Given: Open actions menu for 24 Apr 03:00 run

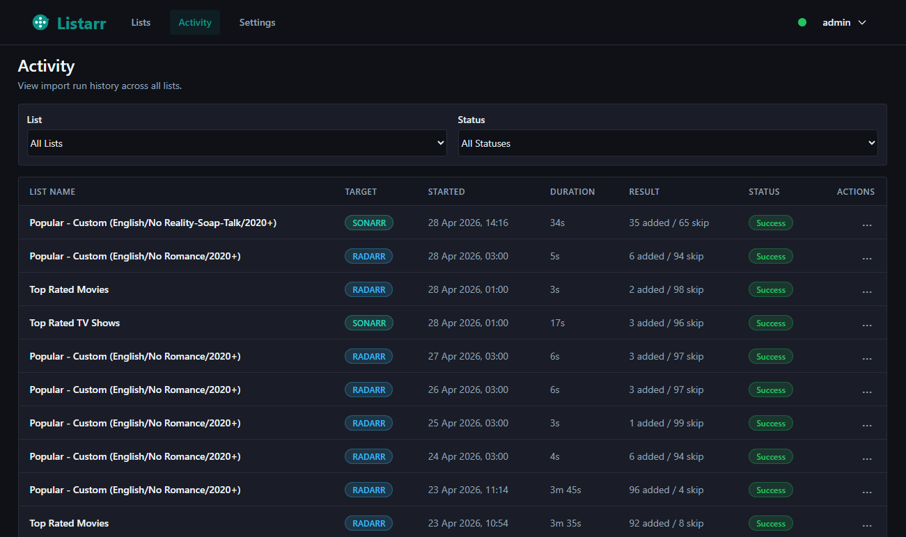Looking at the screenshot, I should click(x=867, y=458).
